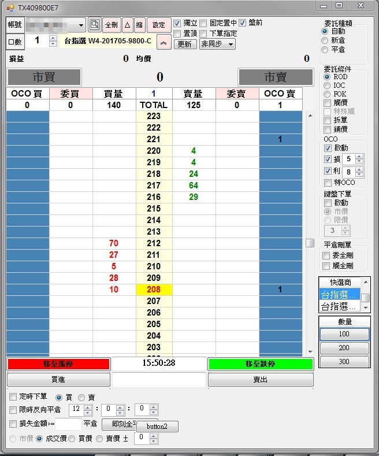The width and height of the screenshot is (379, 456).
Task: Enable the 下單指定 checkbox
Action: (x=203, y=34)
